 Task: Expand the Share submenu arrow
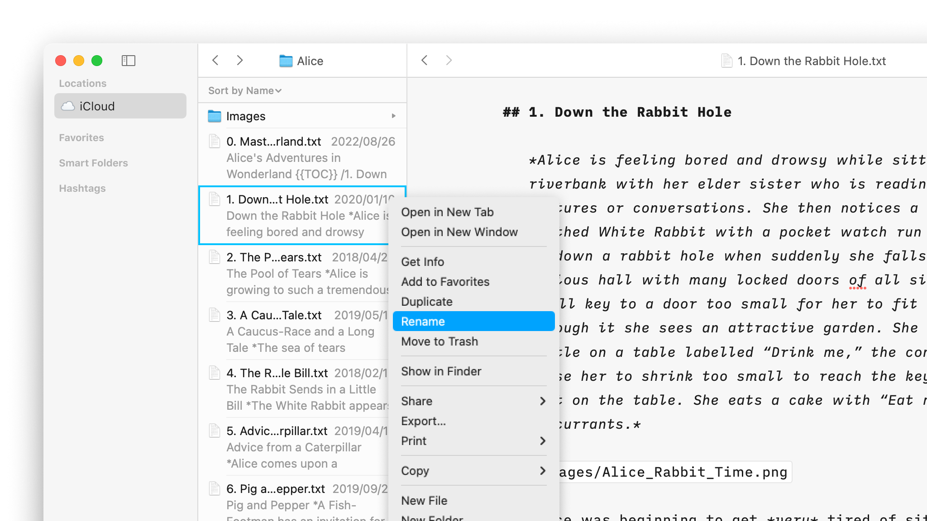coord(542,401)
